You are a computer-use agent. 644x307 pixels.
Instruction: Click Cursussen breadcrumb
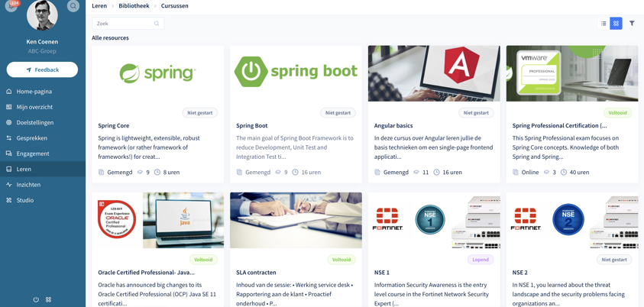point(174,6)
